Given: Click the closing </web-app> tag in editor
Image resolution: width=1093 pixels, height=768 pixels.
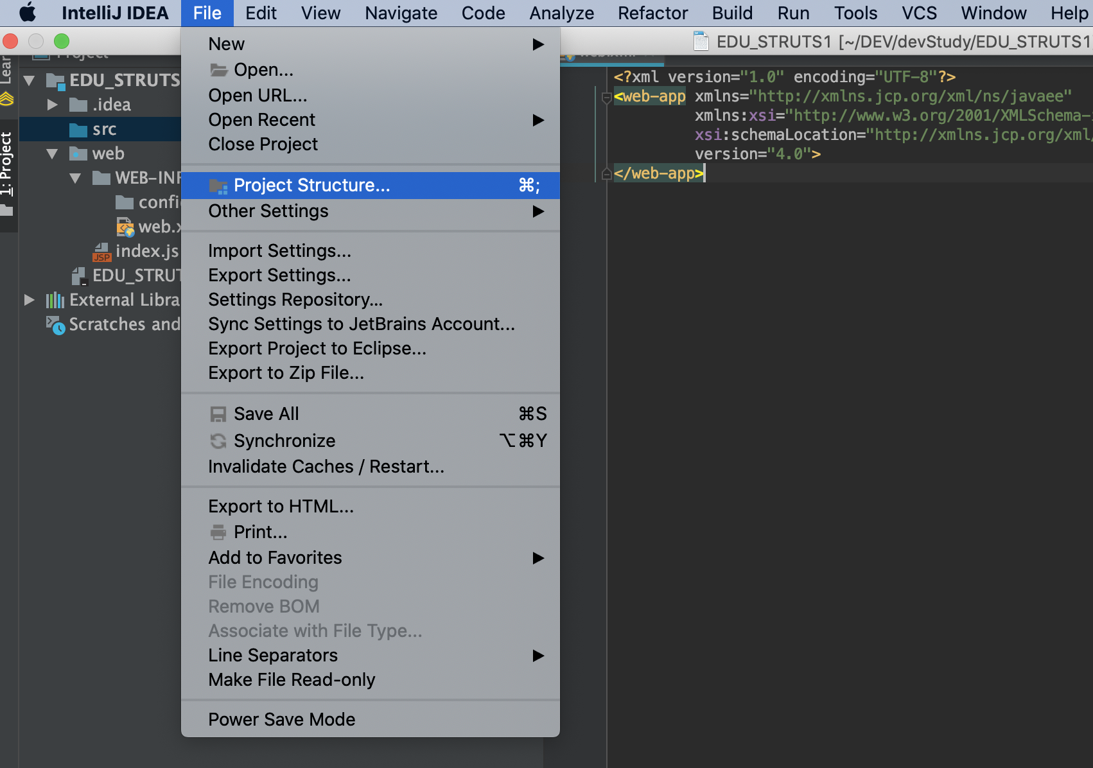Looking at the screenshot, I should [658, 173].
